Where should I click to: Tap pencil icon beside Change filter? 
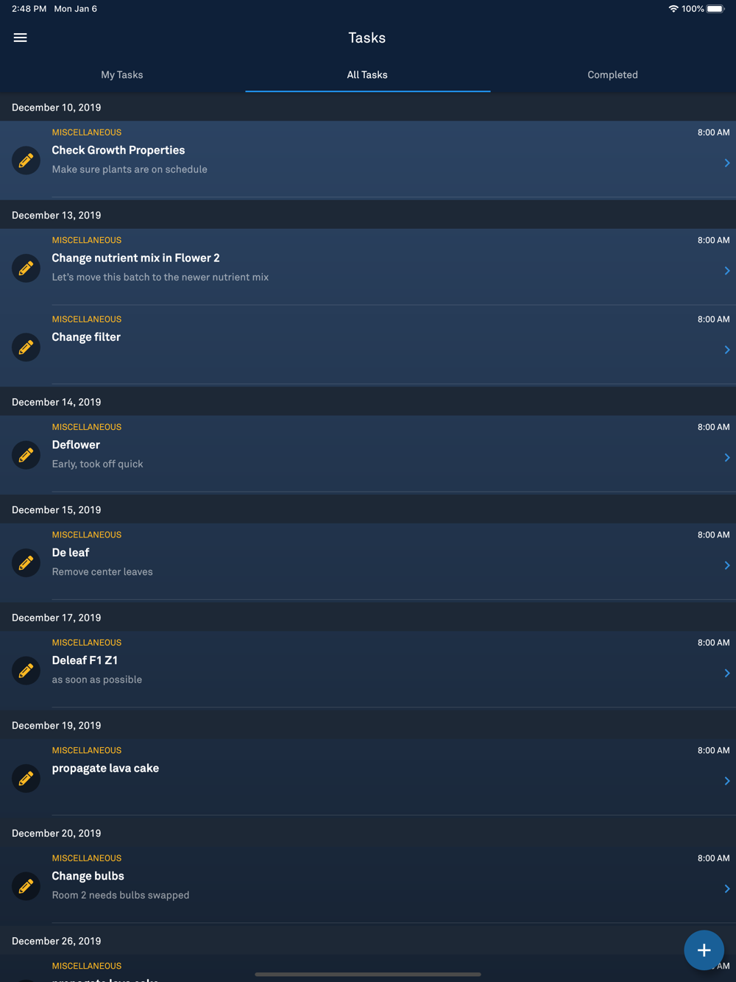[x=26, y=347]
